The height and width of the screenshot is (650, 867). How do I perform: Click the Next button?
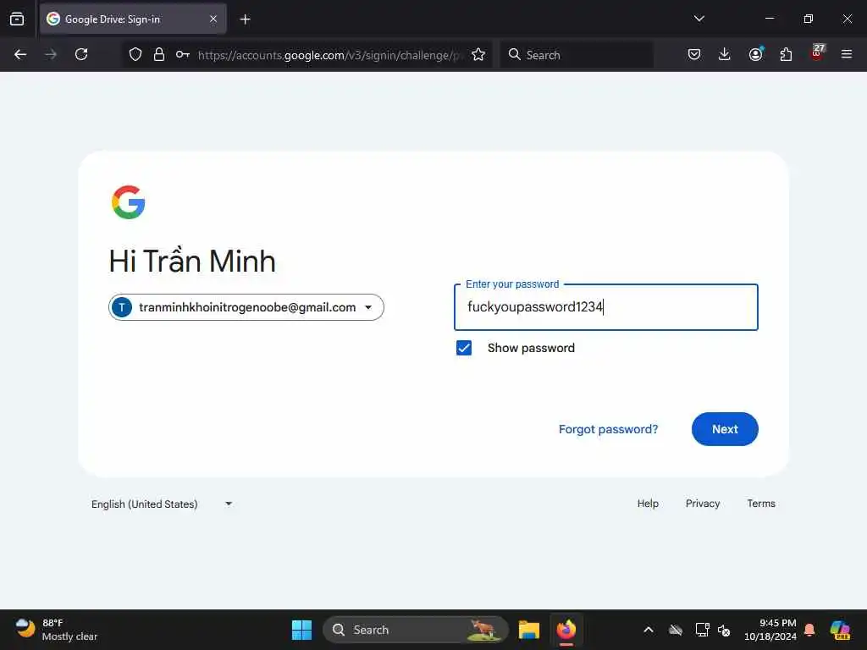[725, 429]
